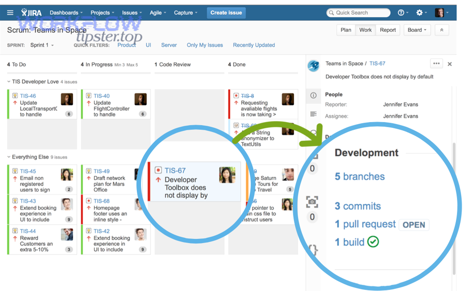Image resolution: width=470 pixels, height=291 pixels.
Task: Open issue TIS-40 link
Action: tap(102, 96)
